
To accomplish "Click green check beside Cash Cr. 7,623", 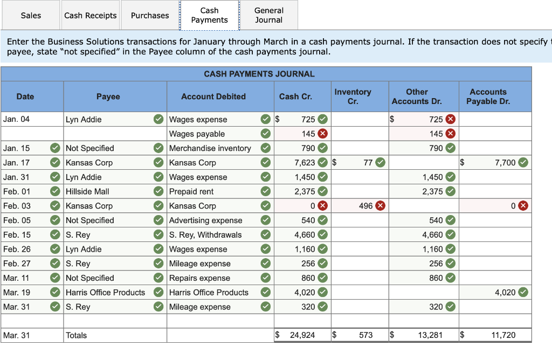I will [x=322, y=163].
